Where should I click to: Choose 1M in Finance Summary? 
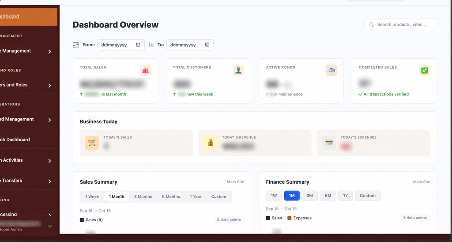point(292,196)
